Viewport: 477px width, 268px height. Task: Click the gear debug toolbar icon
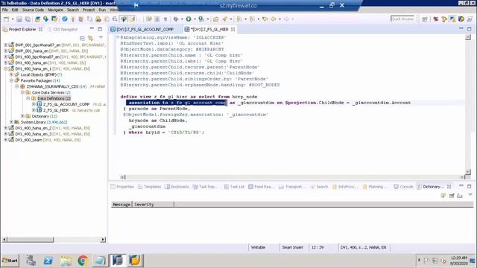176,19
